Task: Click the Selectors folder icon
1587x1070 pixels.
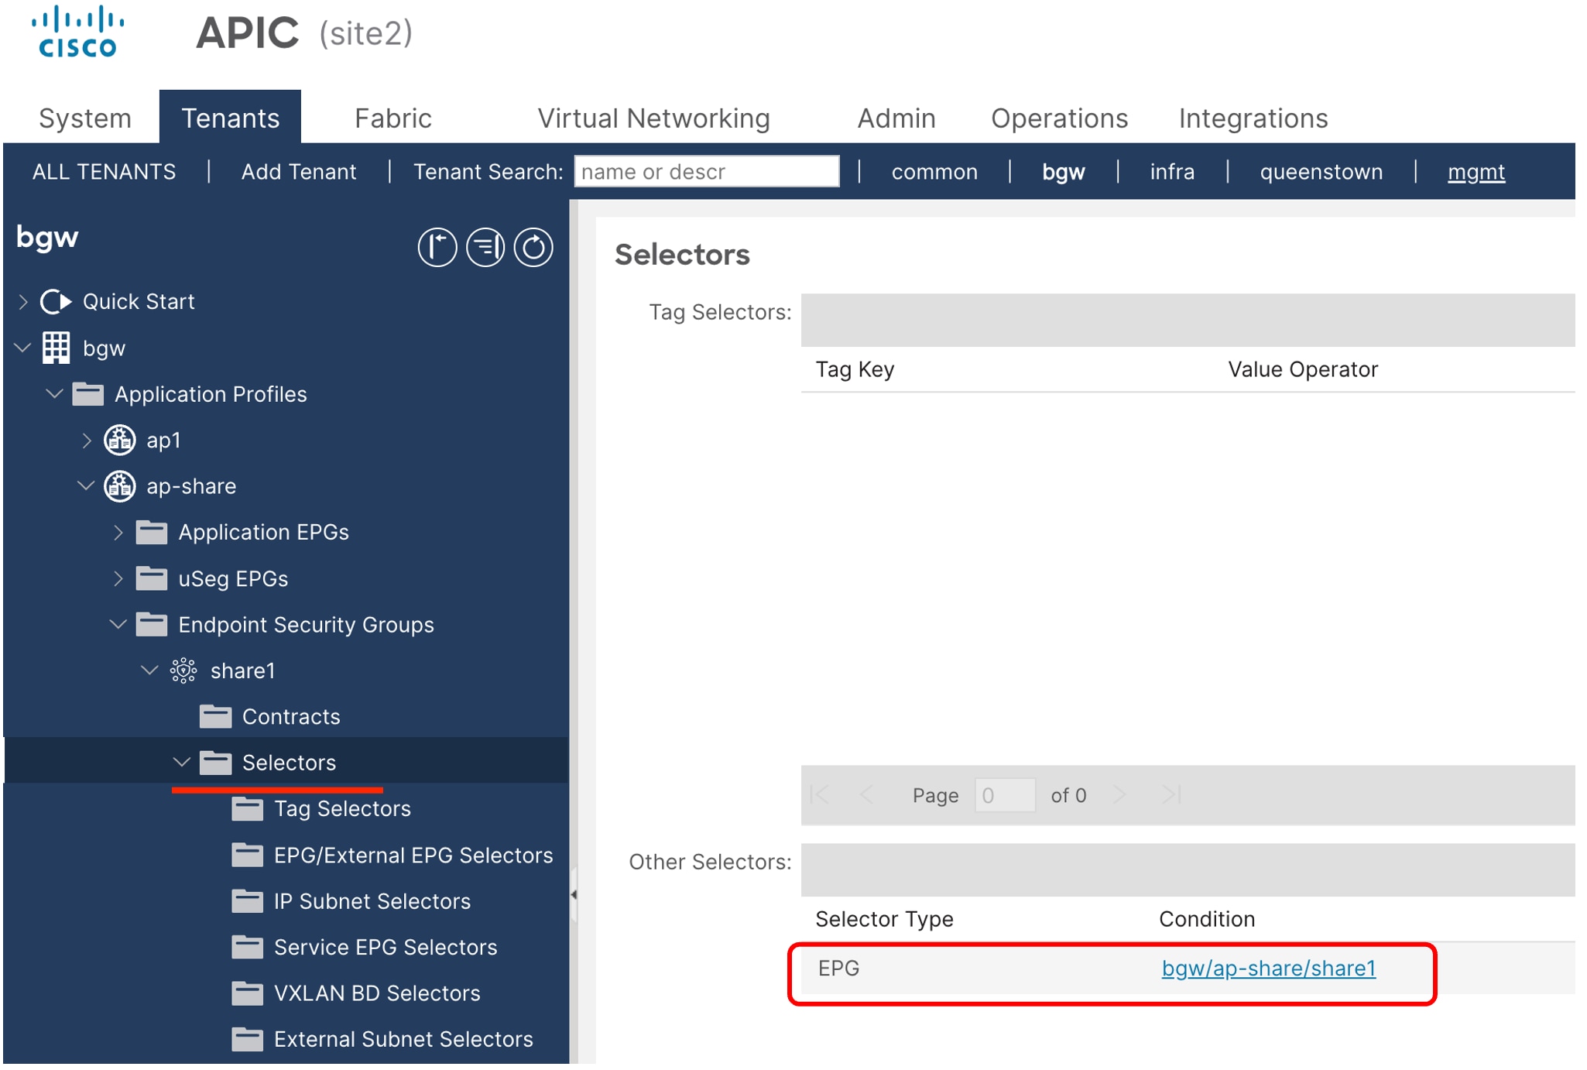Action: [215, 763]
